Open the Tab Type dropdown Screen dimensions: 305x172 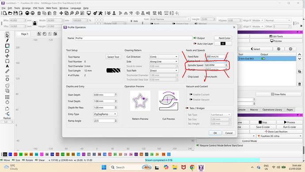(x=221, y=115)
